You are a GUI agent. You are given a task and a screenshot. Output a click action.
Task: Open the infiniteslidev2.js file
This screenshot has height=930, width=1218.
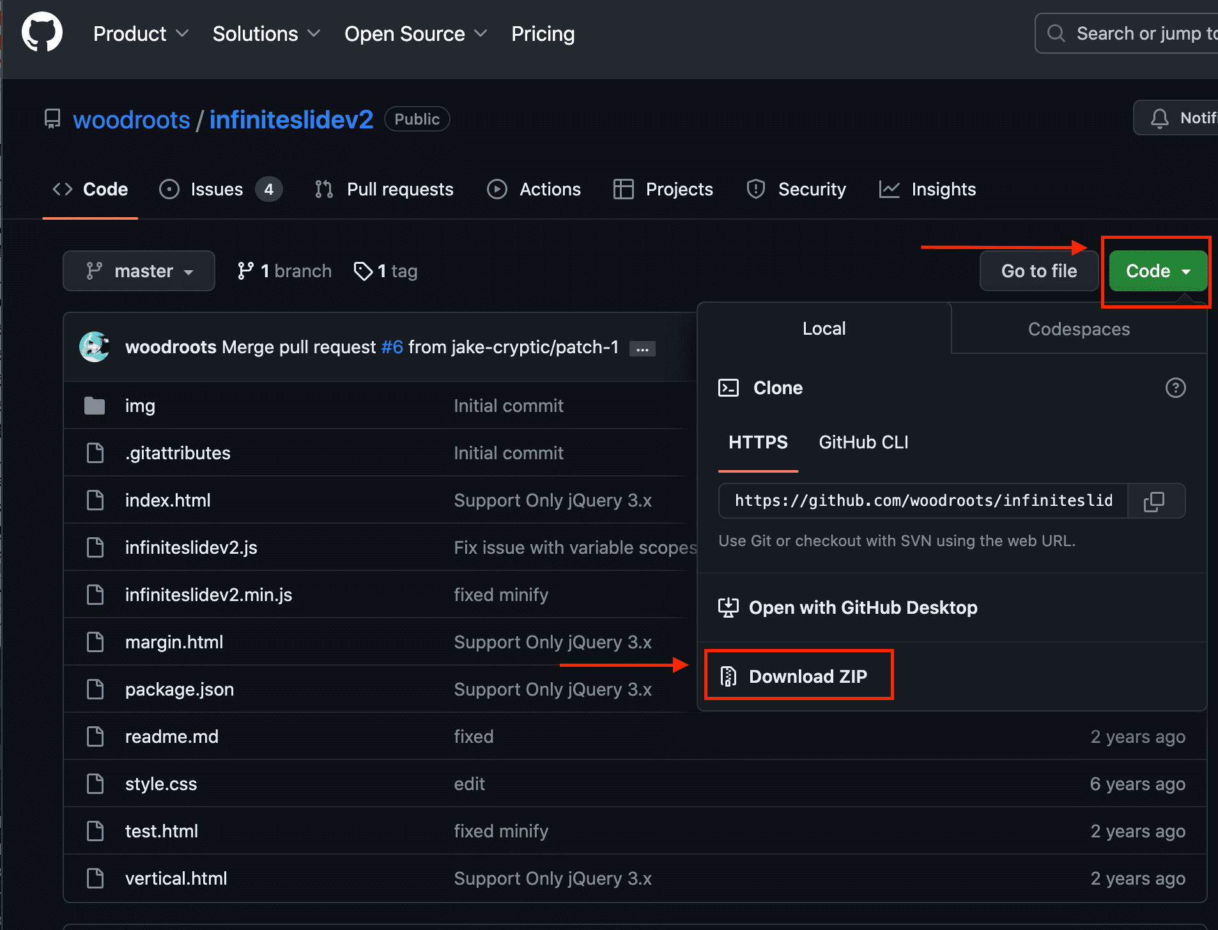point(191,547)
